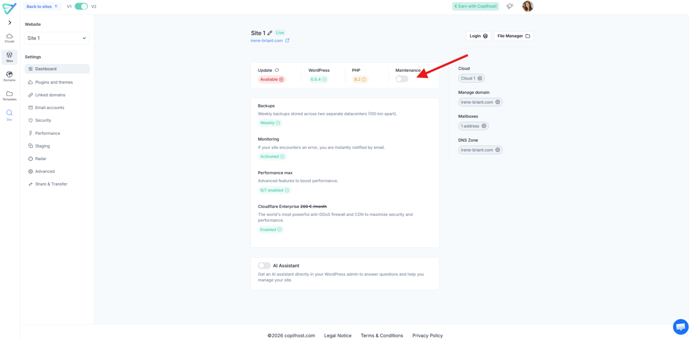Click the Cloudflare Enabled badge

[271, 230]
